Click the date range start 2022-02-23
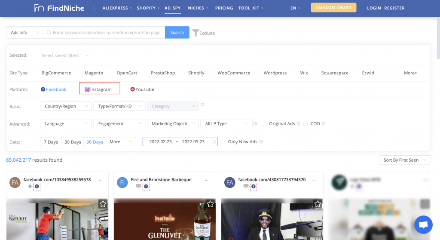Viewport: 440px width, 240px height. [x=160, y=142]
